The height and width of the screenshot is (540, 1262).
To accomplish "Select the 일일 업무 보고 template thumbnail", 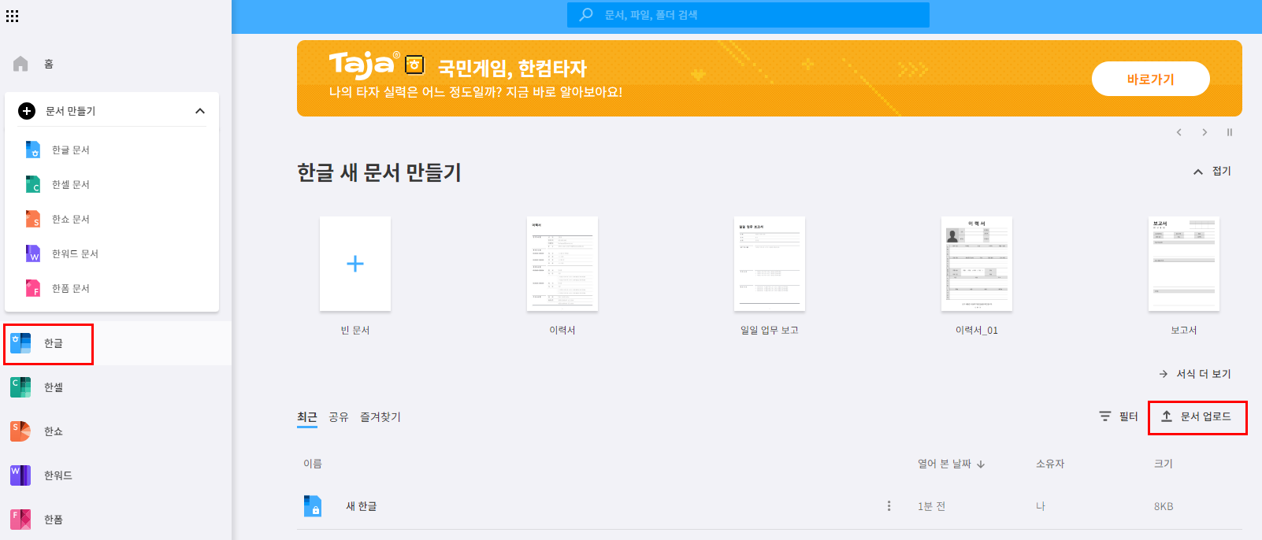I will (770, 264).
